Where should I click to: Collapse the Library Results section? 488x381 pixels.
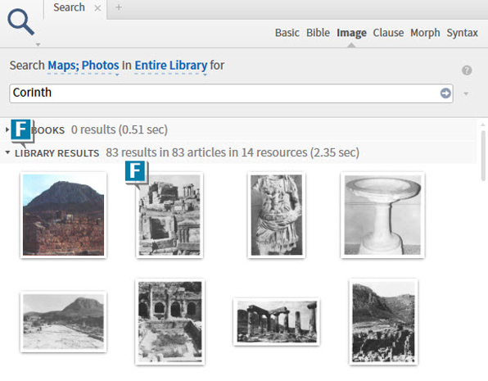coord(7,152)
